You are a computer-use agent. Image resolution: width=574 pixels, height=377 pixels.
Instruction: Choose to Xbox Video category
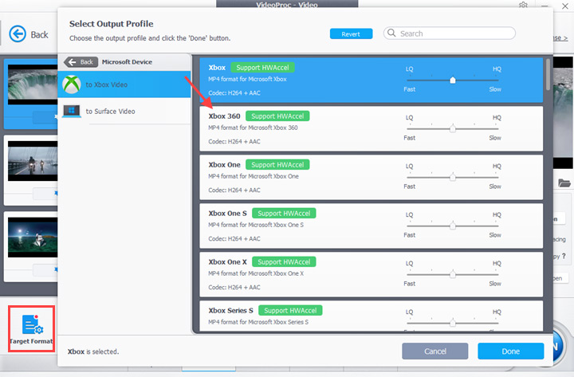coord(124,84)
